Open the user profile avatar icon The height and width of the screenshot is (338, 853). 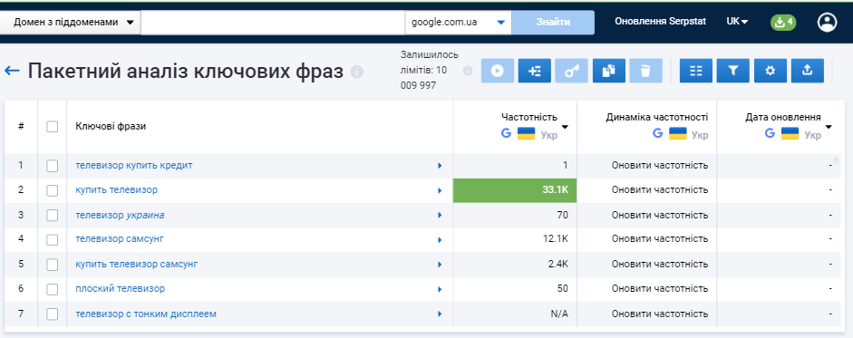[827, 23]
